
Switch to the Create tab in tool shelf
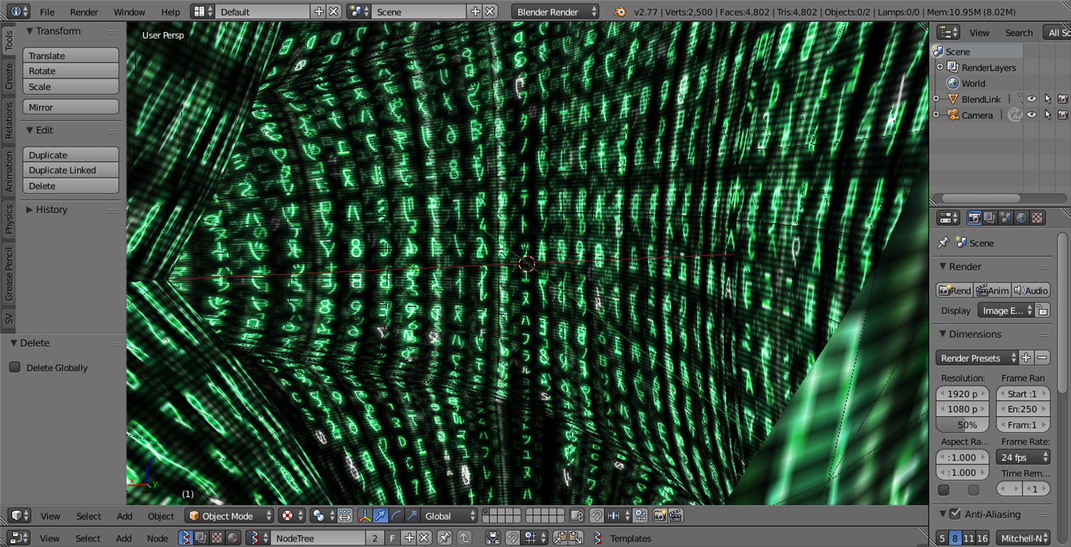point(8,76)
